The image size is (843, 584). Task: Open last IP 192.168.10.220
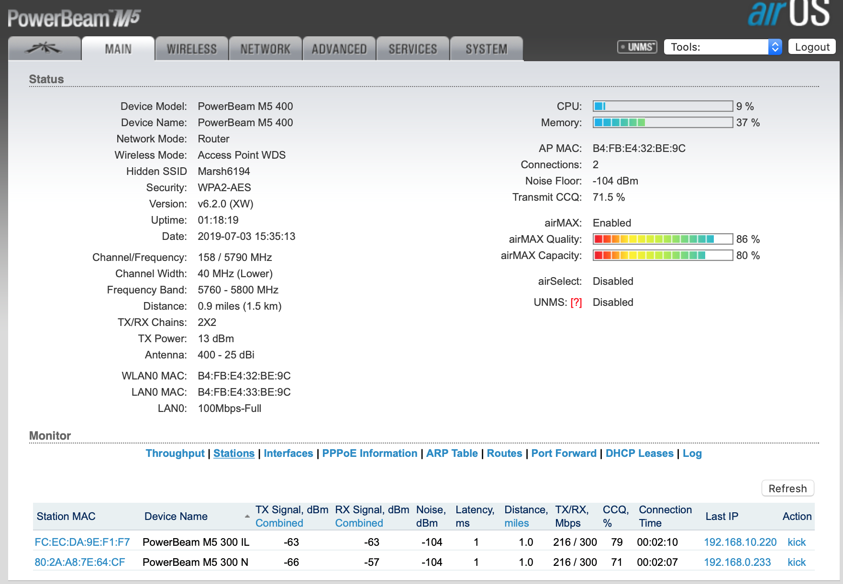coord(740,542)
